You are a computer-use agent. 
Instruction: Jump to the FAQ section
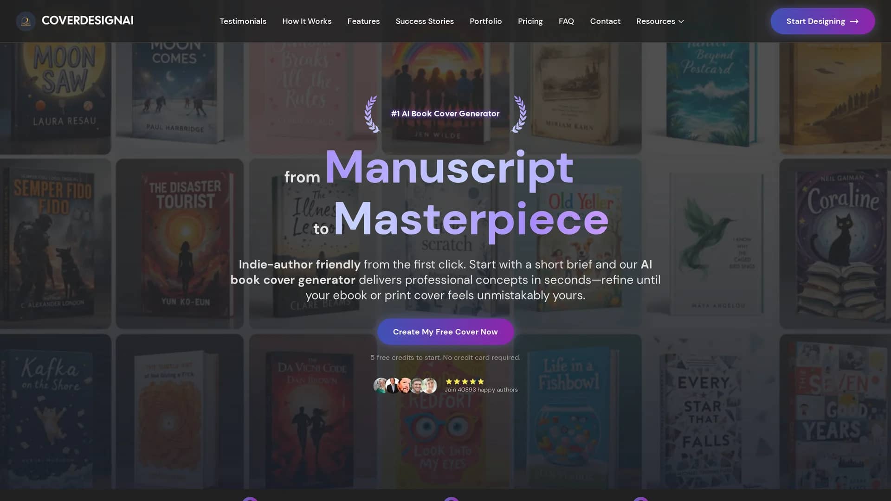566,21
